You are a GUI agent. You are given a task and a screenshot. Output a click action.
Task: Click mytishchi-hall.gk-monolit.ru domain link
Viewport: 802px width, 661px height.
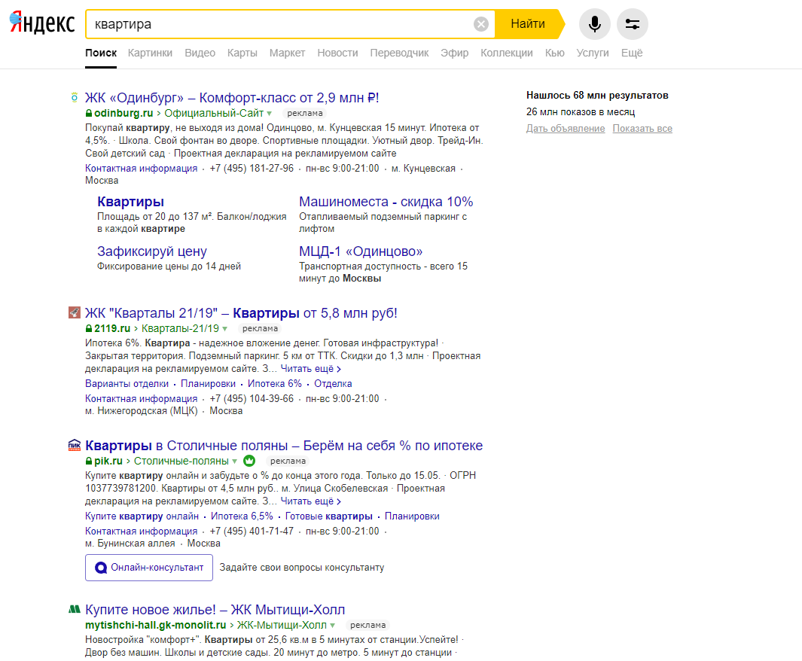tap(155, 625)
